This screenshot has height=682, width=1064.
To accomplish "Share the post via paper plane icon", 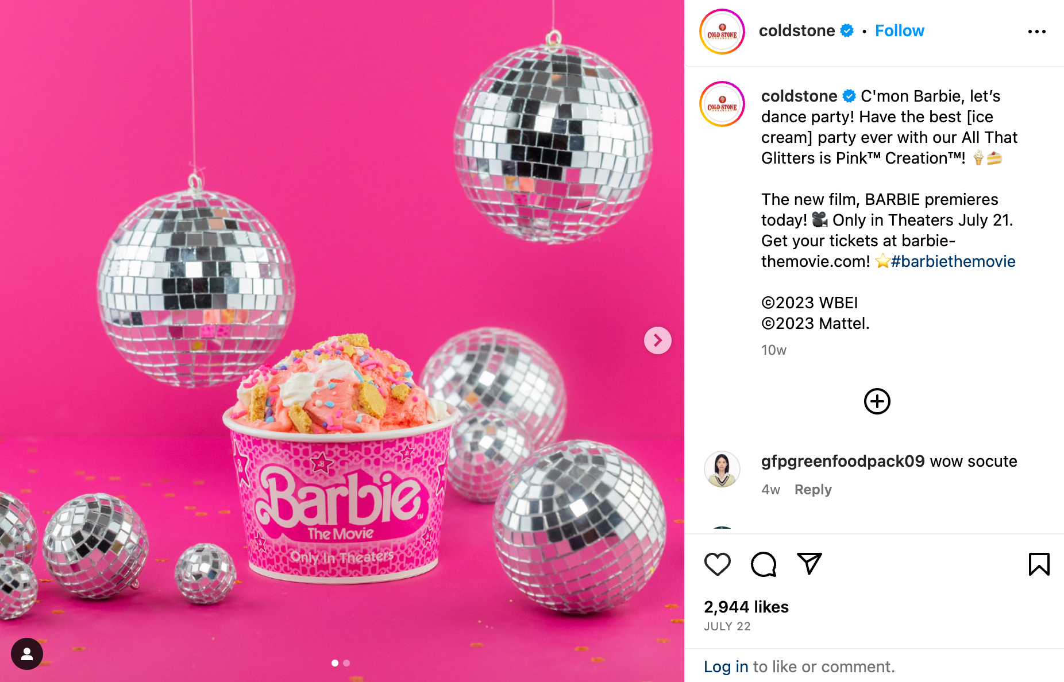I will [809, 564].
